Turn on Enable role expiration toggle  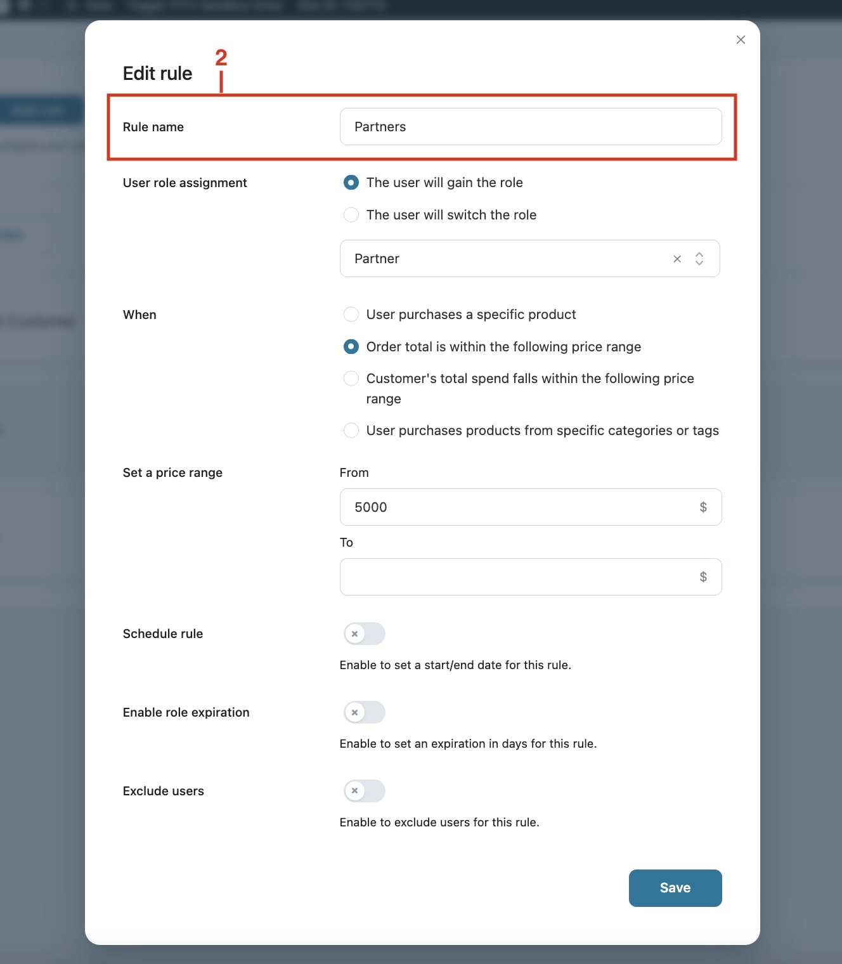click(x=365, y=712)
